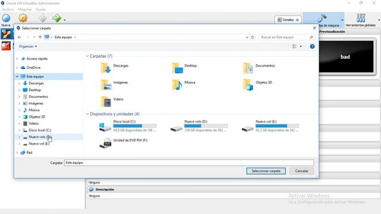Select OneDrive in the navigation pane
Image resolution: width=381 pixels, height=214 pixels.
click(33, 67)
